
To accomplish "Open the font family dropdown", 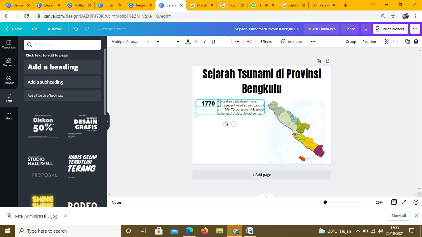I will tap(131, 42).
